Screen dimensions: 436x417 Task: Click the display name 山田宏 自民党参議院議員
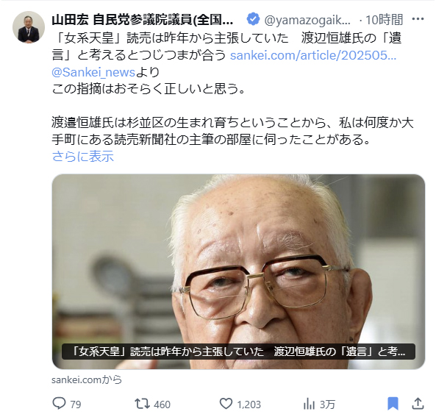click(143, 20)
